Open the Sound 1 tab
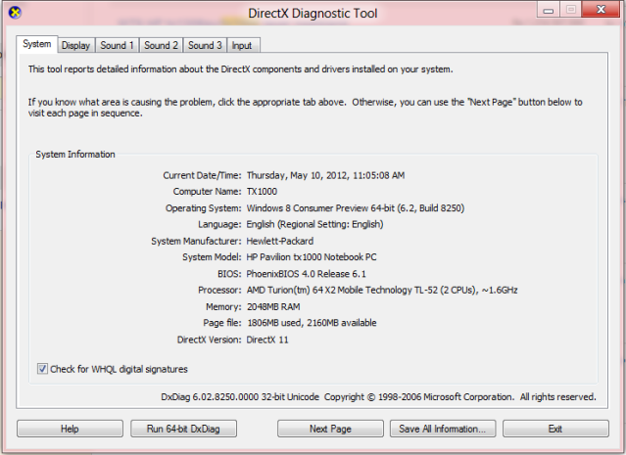 coord(117,45)
